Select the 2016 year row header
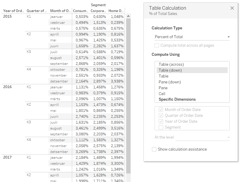Viewport: 247px width, 182px height. (7, 87)
